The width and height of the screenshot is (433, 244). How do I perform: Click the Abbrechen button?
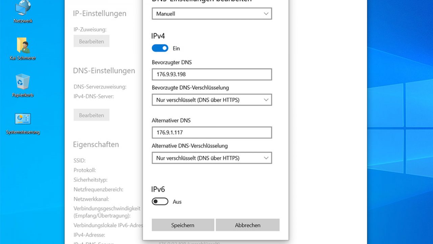pyautogui.click(x=248, y=225)
